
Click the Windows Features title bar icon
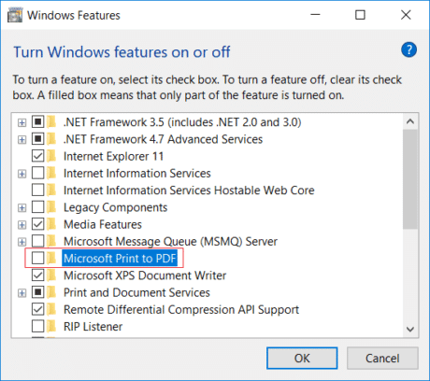15,15
